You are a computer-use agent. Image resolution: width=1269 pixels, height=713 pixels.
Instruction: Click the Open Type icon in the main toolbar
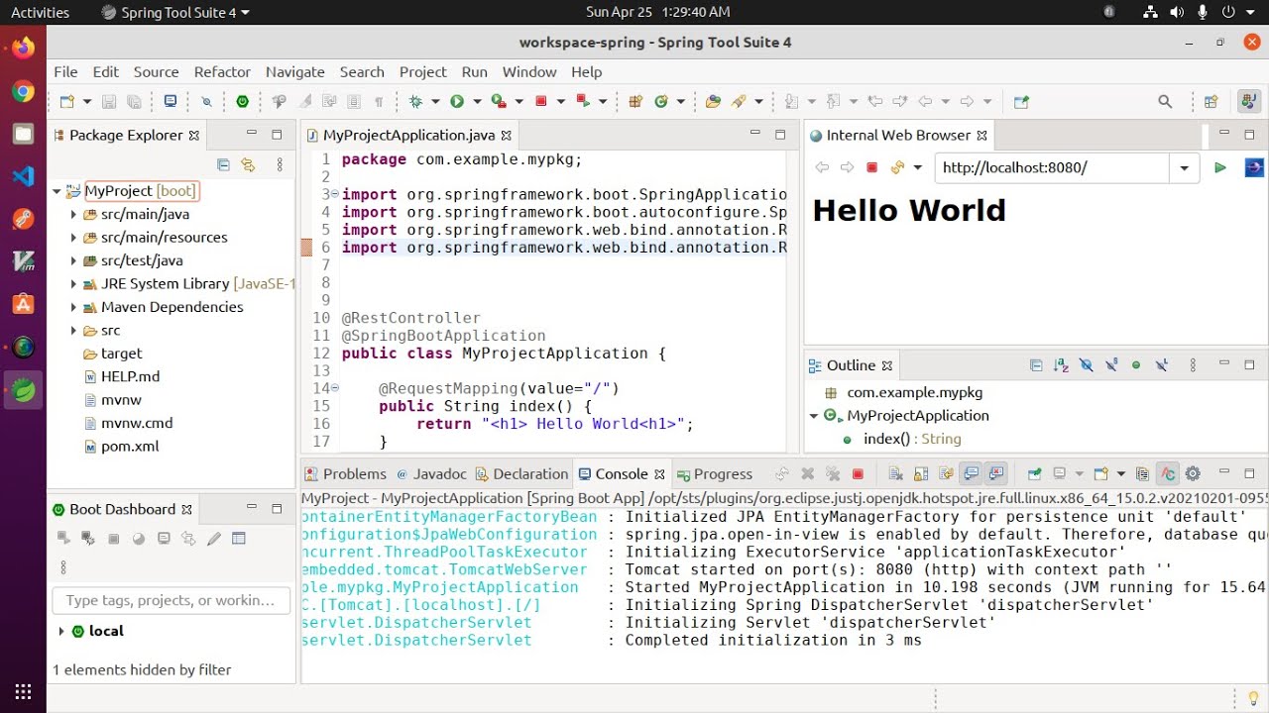click(713, 101)
